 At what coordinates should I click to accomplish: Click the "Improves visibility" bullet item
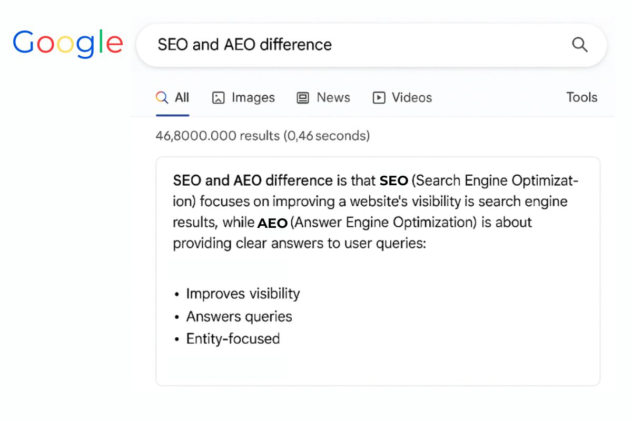coord(242,294)
